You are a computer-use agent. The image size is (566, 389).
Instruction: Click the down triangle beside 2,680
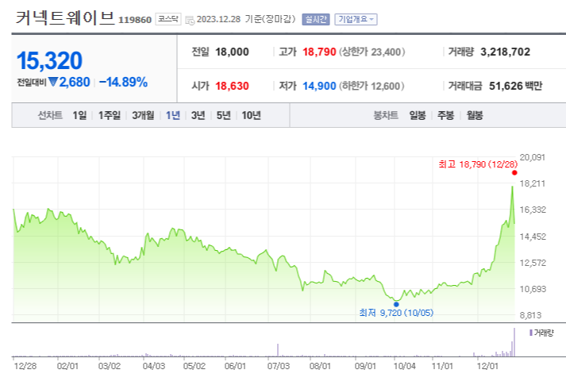pos(53,82)
